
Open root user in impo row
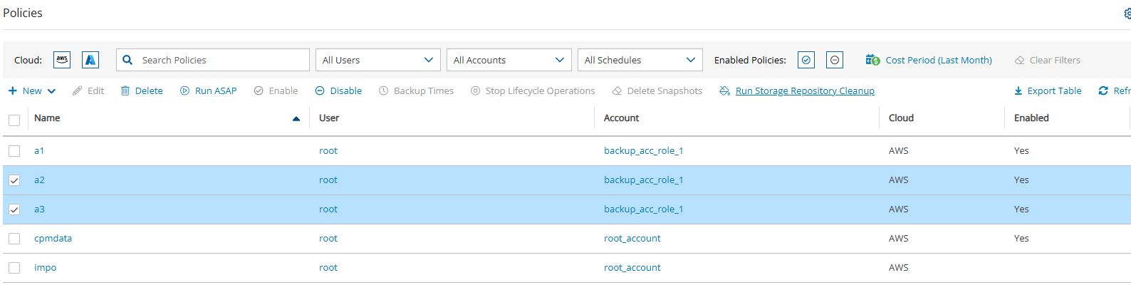[328, 268]
